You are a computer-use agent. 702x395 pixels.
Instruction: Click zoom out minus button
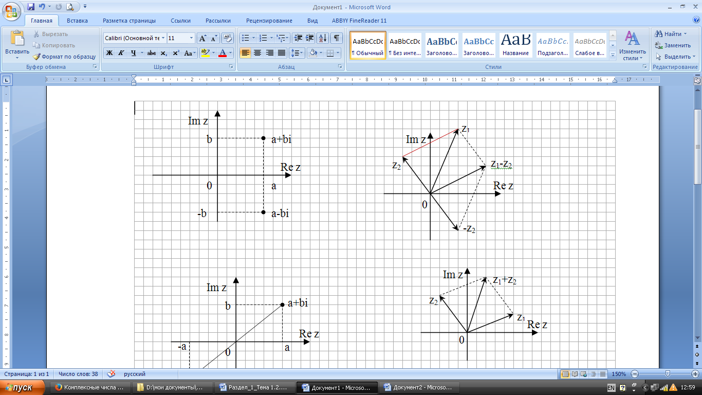635,374
